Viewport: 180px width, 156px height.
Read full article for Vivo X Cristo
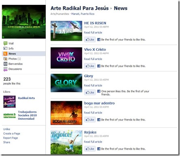(x=93, y=59)
